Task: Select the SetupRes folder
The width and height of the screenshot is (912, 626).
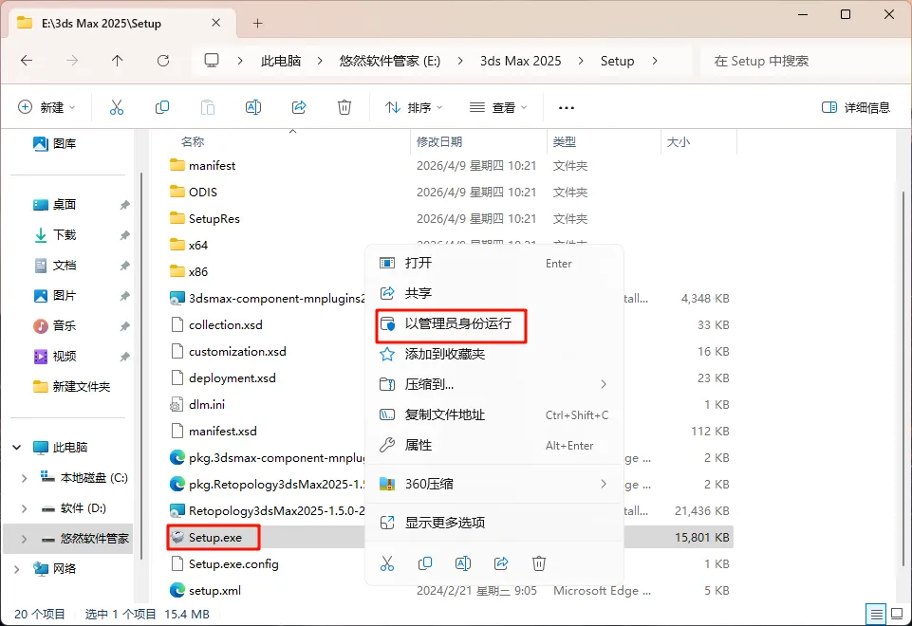Action: tap(450, 218)
